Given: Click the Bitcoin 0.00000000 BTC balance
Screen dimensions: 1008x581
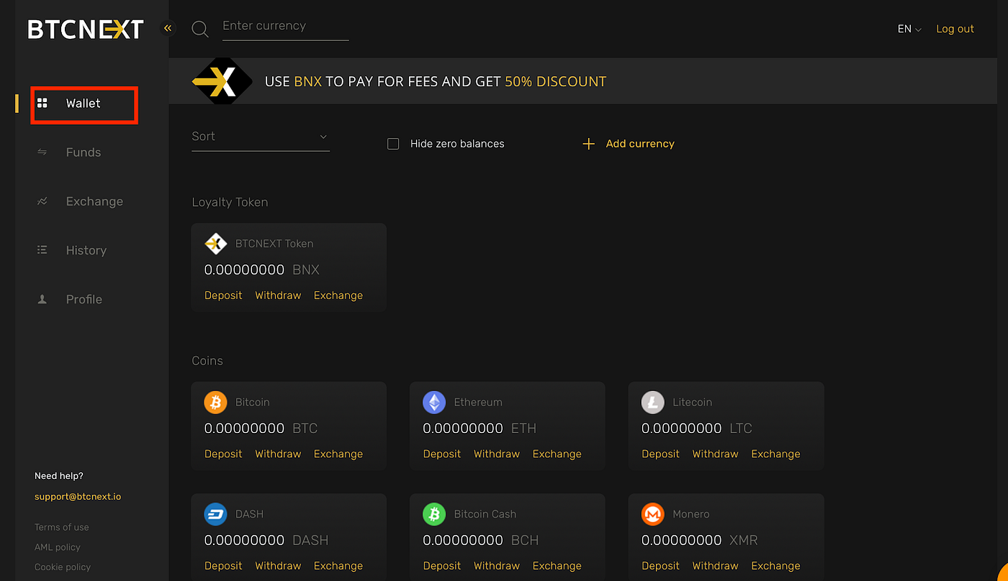Looking at the screenshot, I should pos(261,428).
